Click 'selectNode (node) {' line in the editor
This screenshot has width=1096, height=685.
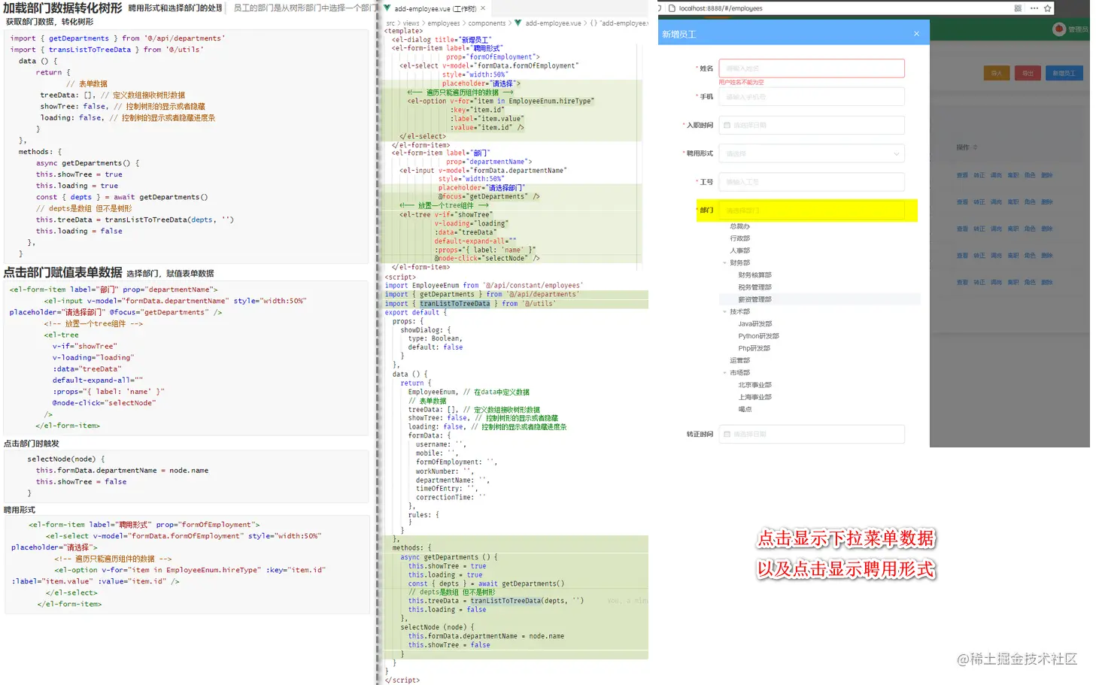(x=438, y=627)
